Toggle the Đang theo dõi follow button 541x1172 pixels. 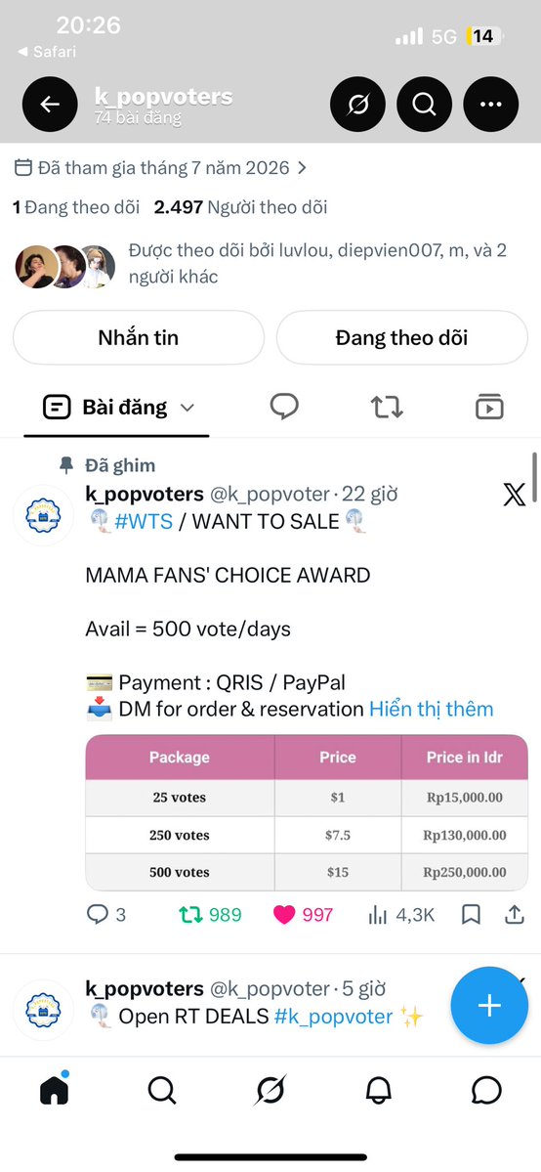coord(402,338)
